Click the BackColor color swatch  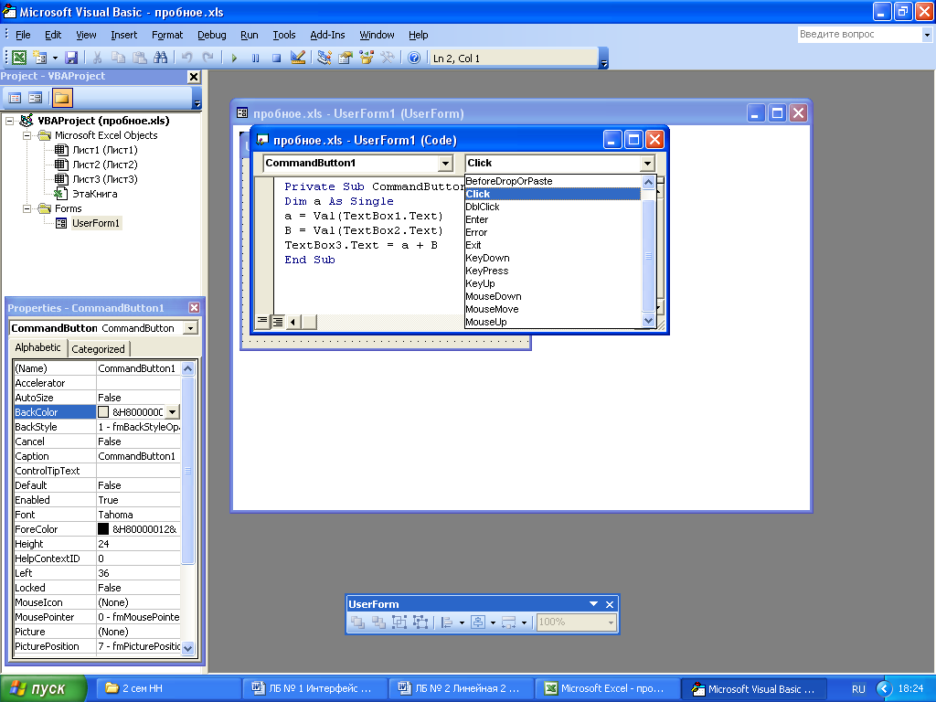[x=103, y=412]
